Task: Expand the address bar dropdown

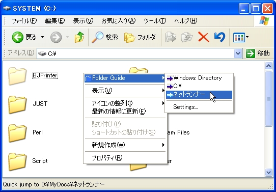Action: (x=238, y=53)
